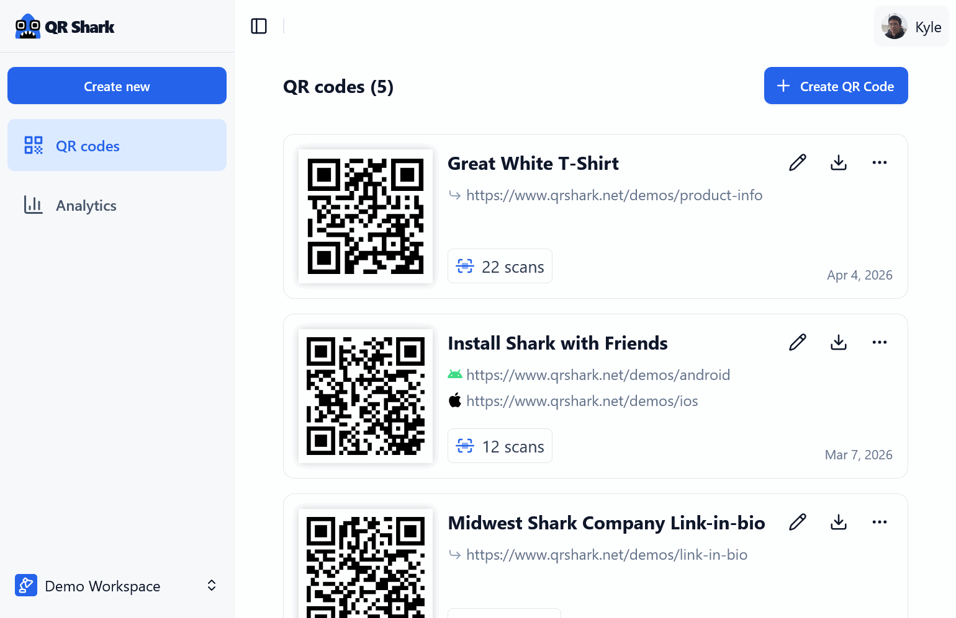Click the Great White T-Shirt QR thumbnail
The image size is (956, 618).
365,216
